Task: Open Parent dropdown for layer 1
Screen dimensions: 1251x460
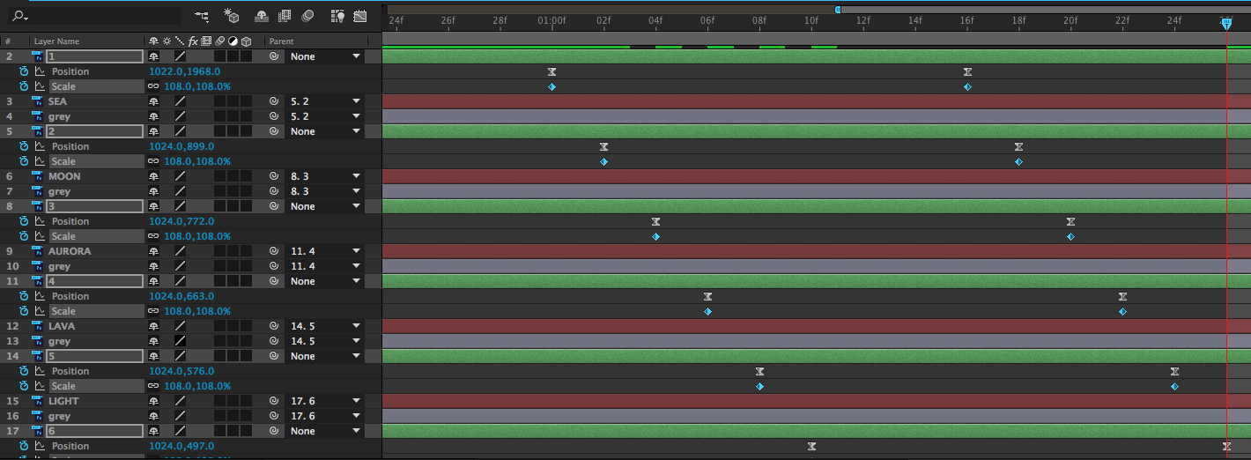Action: click(x=325, y=56)
